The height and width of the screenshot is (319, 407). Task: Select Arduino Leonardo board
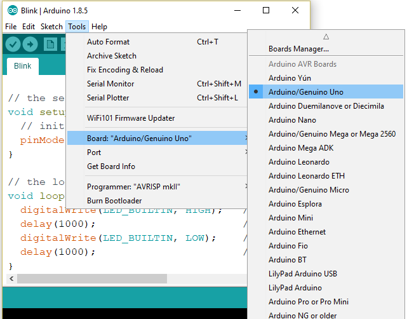pos(326,162)
